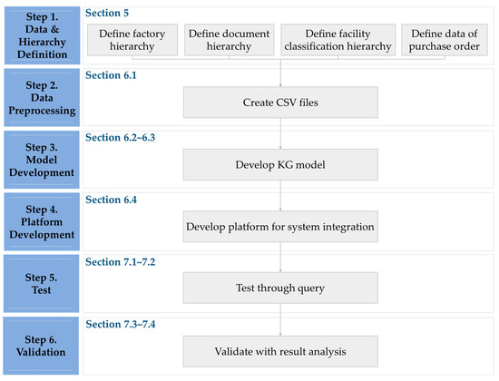This screenshot has height=381, width=499.
Task: Select the Step 6 Validation block
Action: tap(41, 346)
